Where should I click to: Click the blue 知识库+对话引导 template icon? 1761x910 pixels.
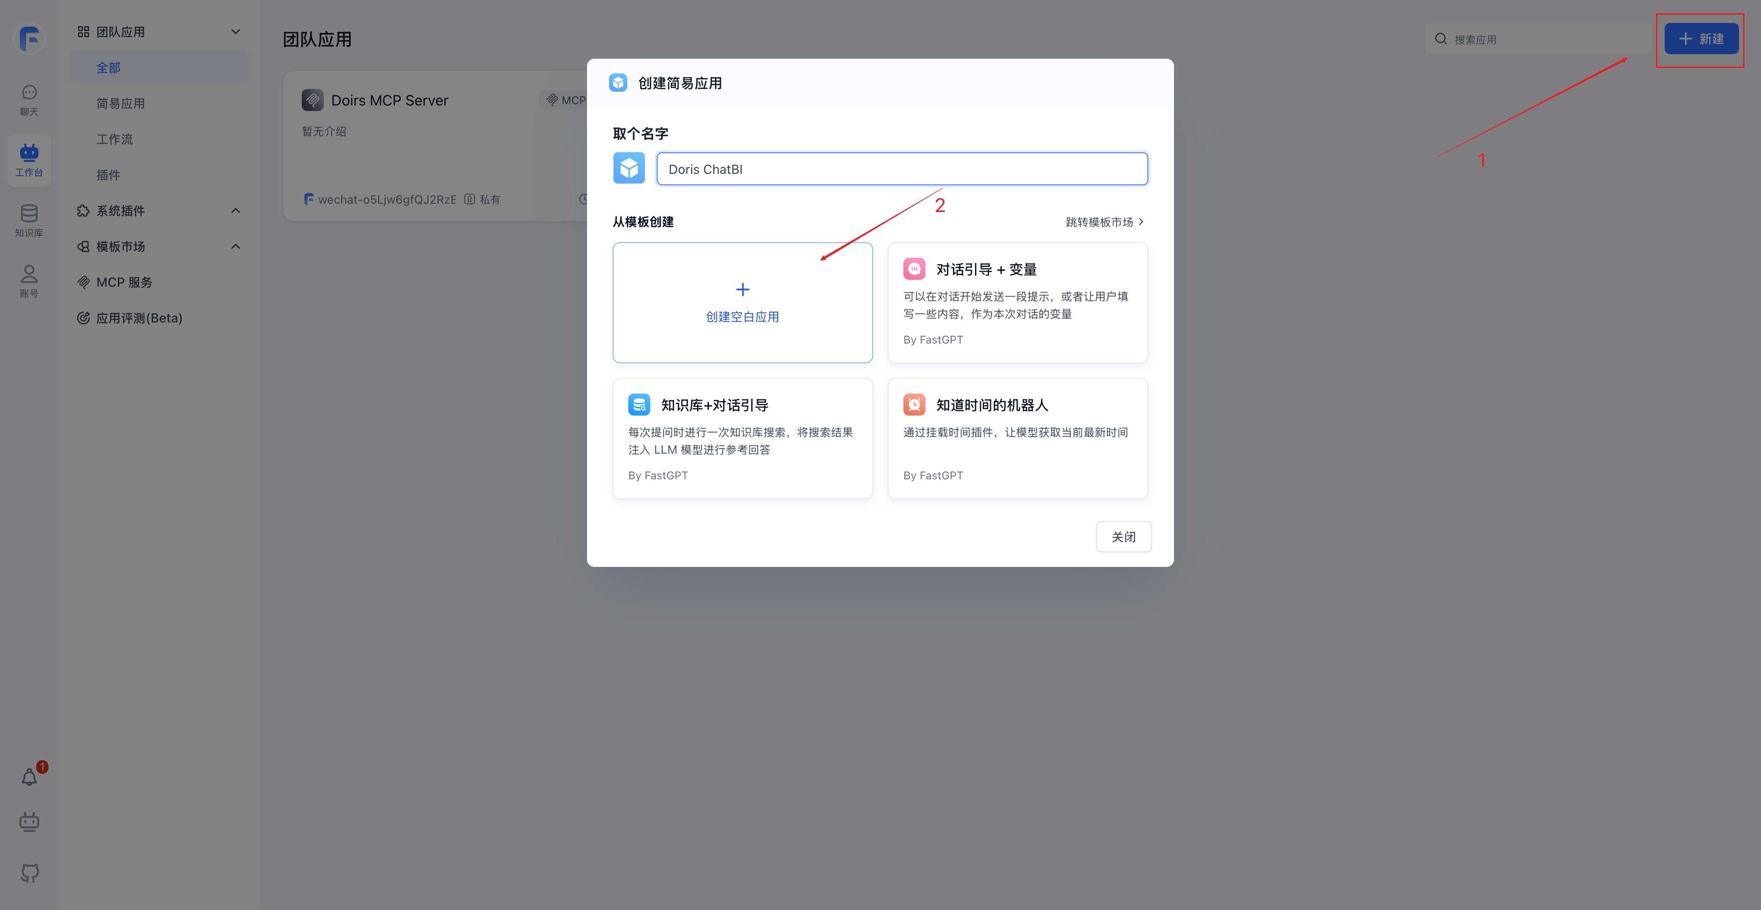click(x=639, y=405)
